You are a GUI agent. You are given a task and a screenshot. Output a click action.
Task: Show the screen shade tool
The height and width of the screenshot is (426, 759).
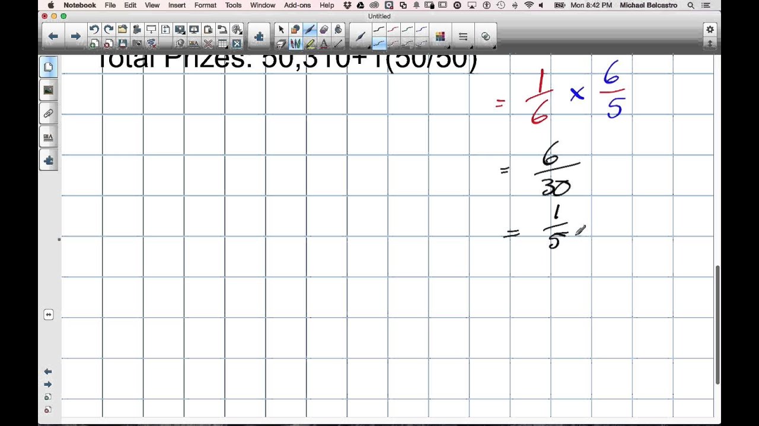click(151, 30)
